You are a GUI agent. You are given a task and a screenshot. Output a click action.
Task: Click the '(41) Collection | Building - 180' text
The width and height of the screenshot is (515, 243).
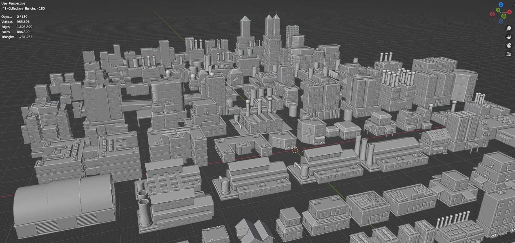pyautogui.click(x=23, y=8)
